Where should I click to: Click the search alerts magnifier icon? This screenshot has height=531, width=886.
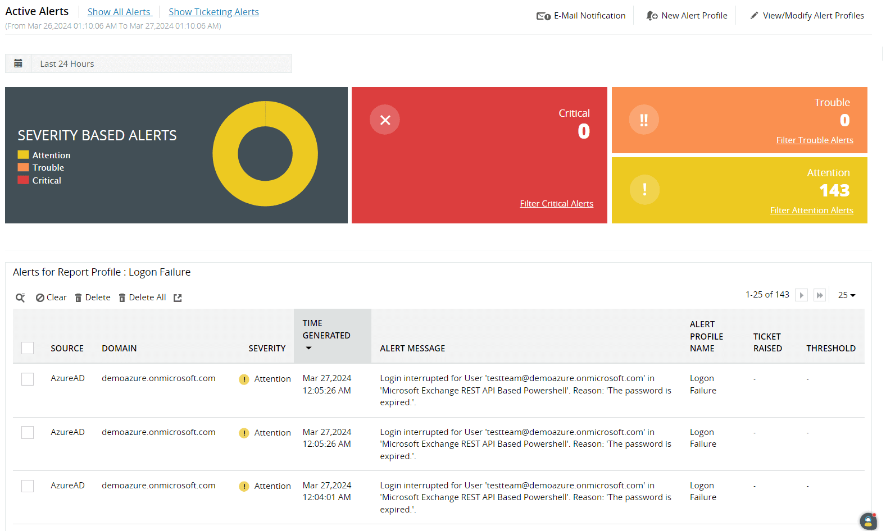(x=20, y=297)
